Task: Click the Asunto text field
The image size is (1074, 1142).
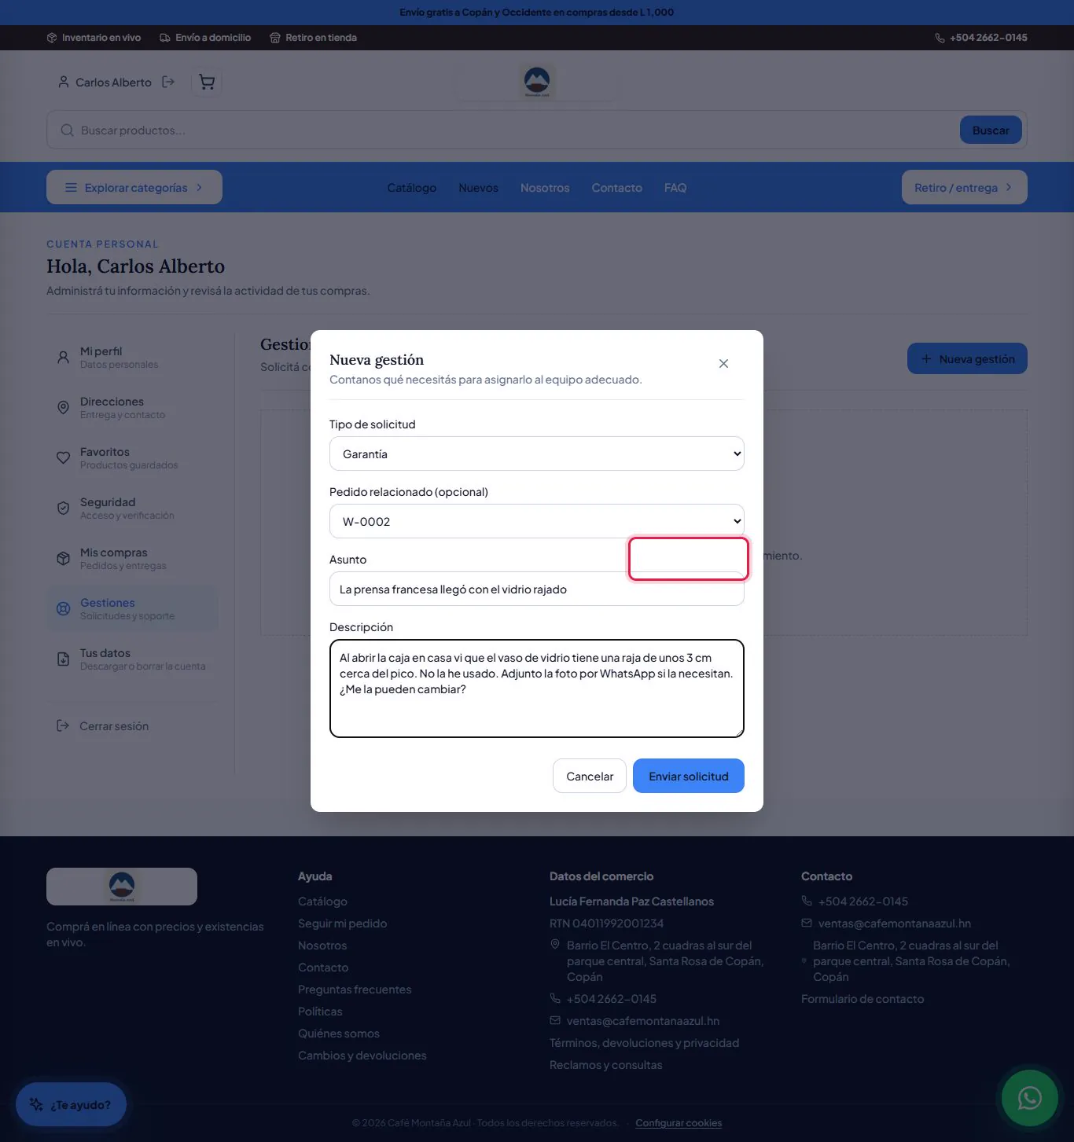Action: (537, 589)
